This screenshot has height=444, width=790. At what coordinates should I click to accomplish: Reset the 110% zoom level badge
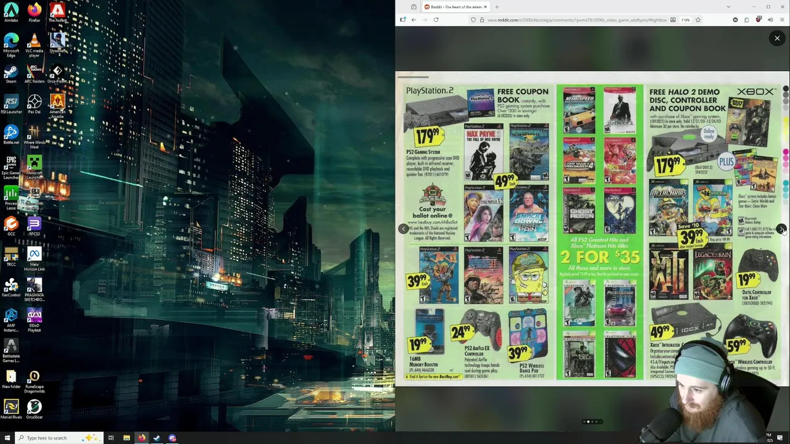tap(685, 20)
